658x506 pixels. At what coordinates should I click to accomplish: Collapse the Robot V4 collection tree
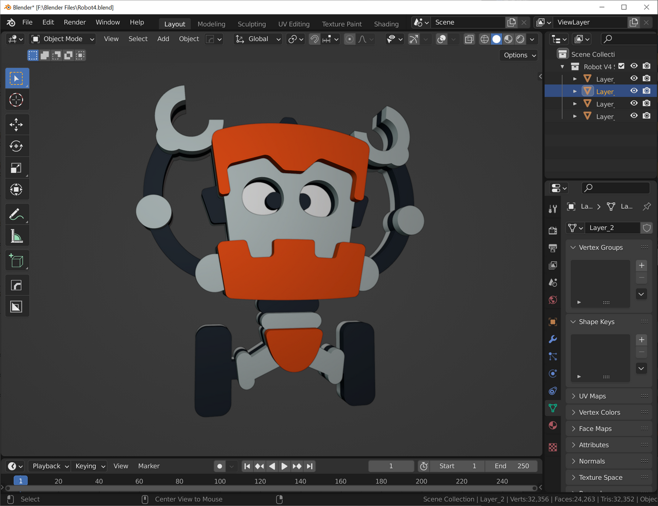pyautogui.click(x=562, y=67)
